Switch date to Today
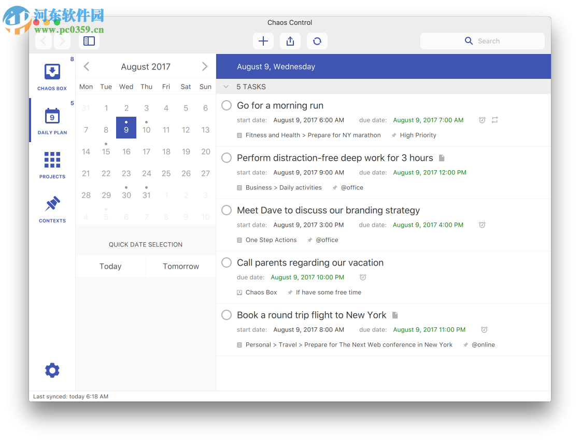 click(110, 266)
